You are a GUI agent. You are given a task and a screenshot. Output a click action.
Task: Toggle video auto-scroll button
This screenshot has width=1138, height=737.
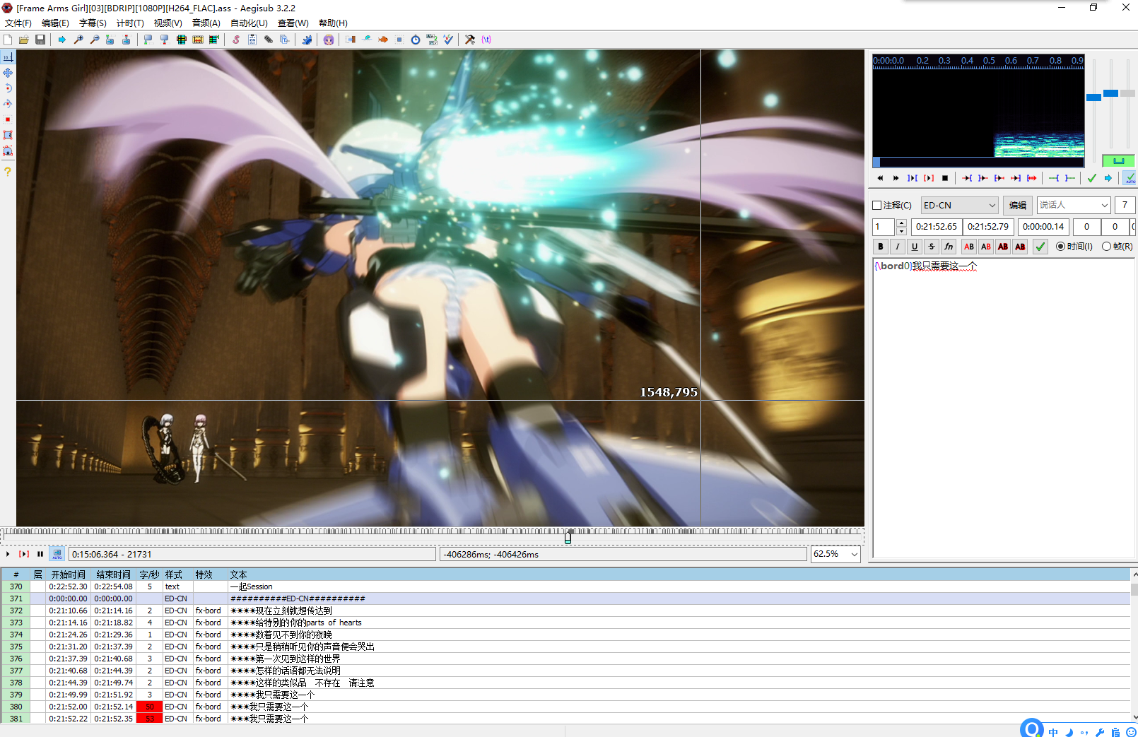pos(57,554)
